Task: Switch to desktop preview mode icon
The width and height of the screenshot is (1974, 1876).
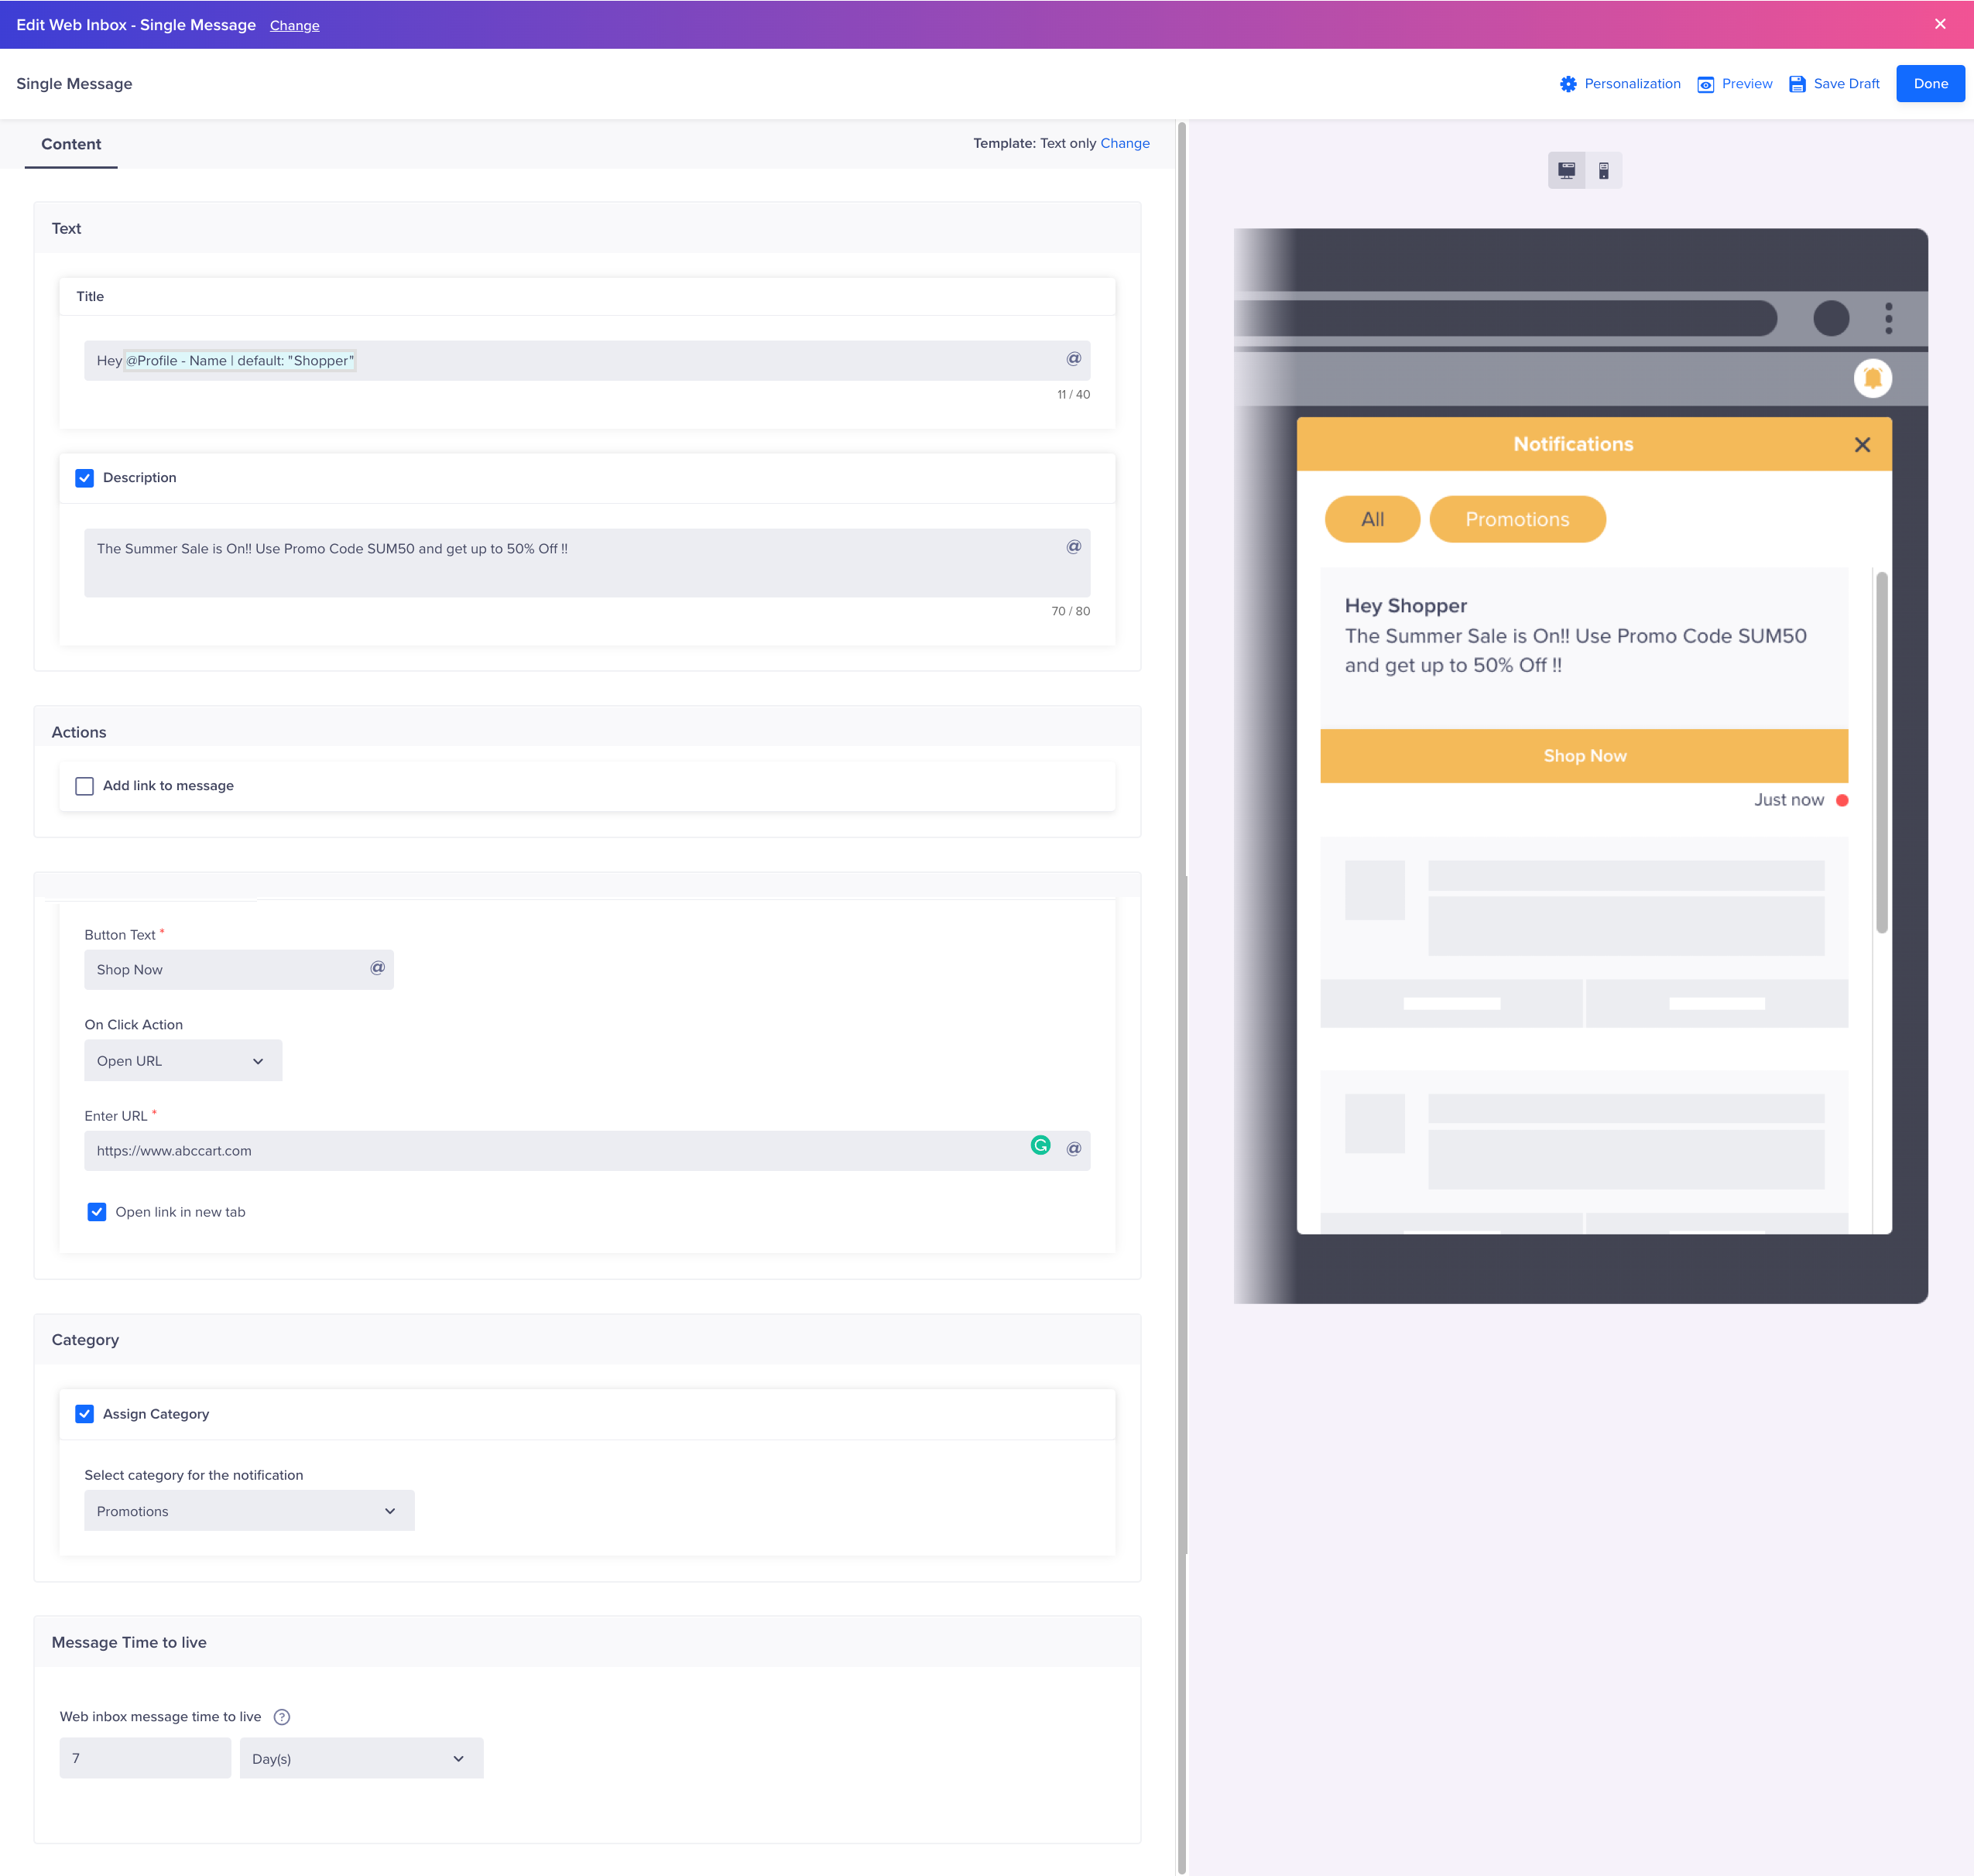Action: [1566, 171]
